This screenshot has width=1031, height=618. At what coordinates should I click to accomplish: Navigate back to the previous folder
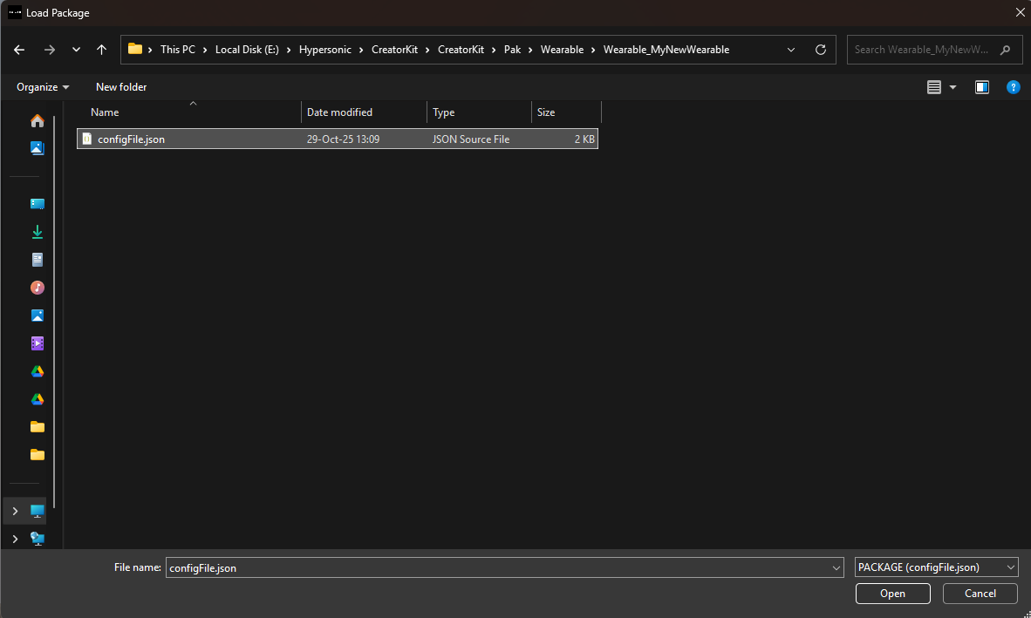point(19,50)
